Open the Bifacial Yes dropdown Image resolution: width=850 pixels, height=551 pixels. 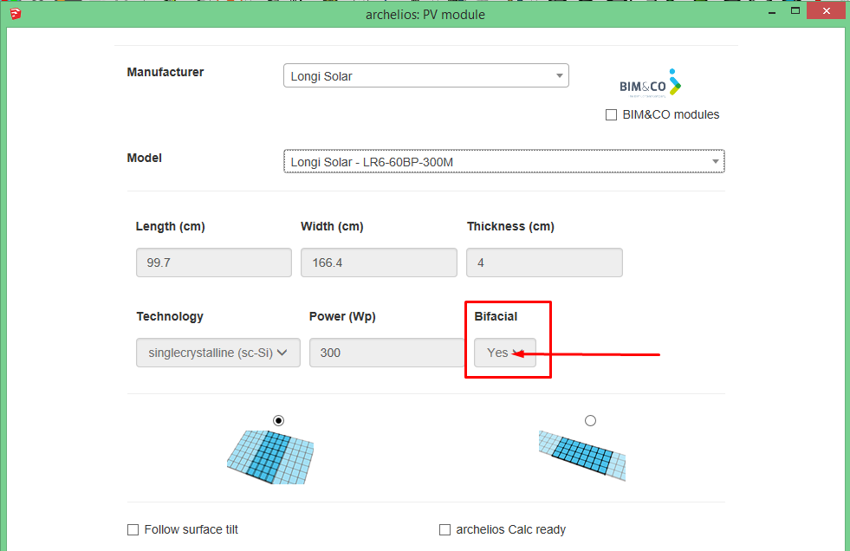click(504, 353)
